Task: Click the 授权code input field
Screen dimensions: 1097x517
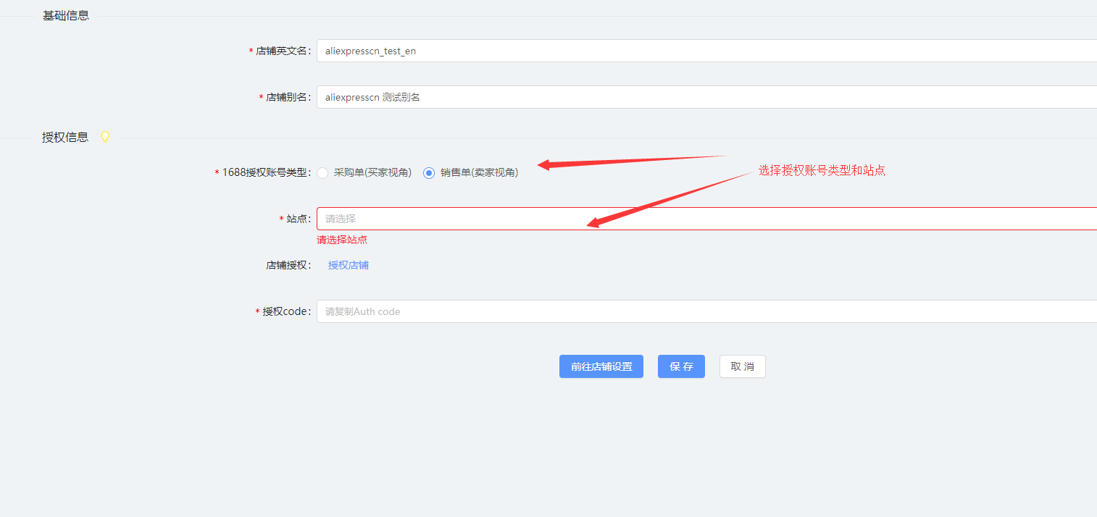Action: tap(706, 311)
